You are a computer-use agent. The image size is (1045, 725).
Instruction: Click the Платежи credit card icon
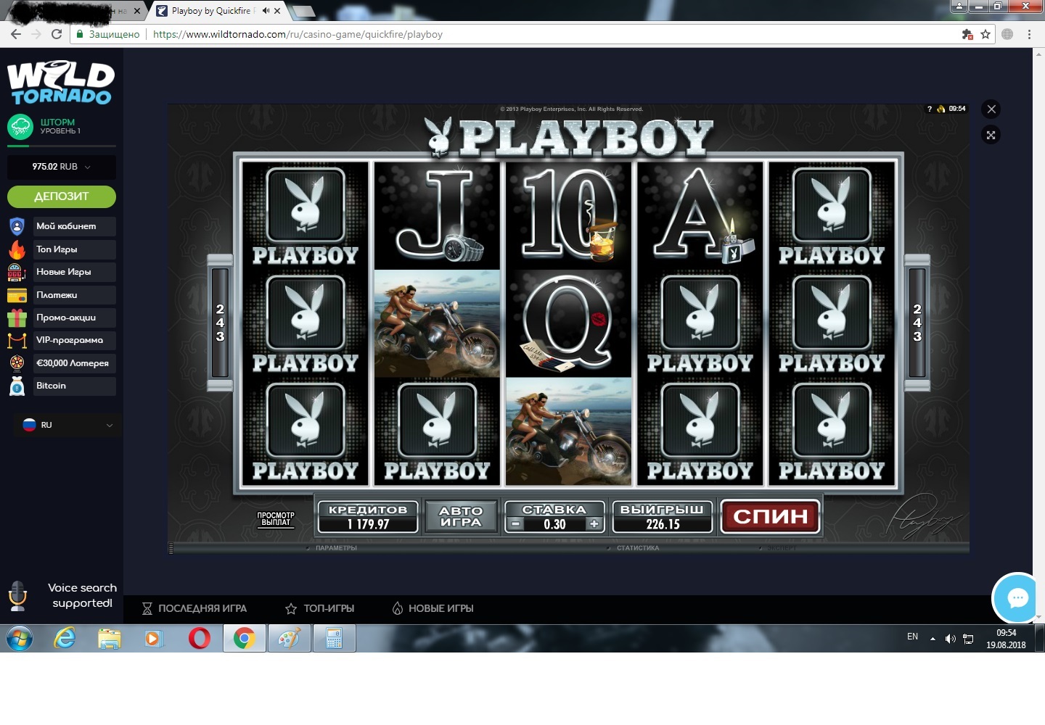[x=17, y=295]
